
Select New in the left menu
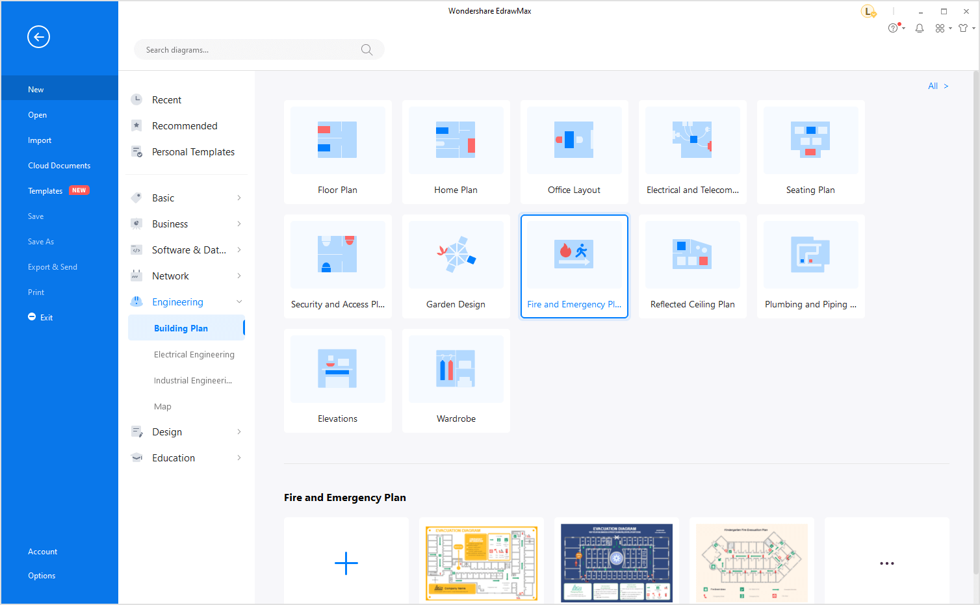[60, 90]
